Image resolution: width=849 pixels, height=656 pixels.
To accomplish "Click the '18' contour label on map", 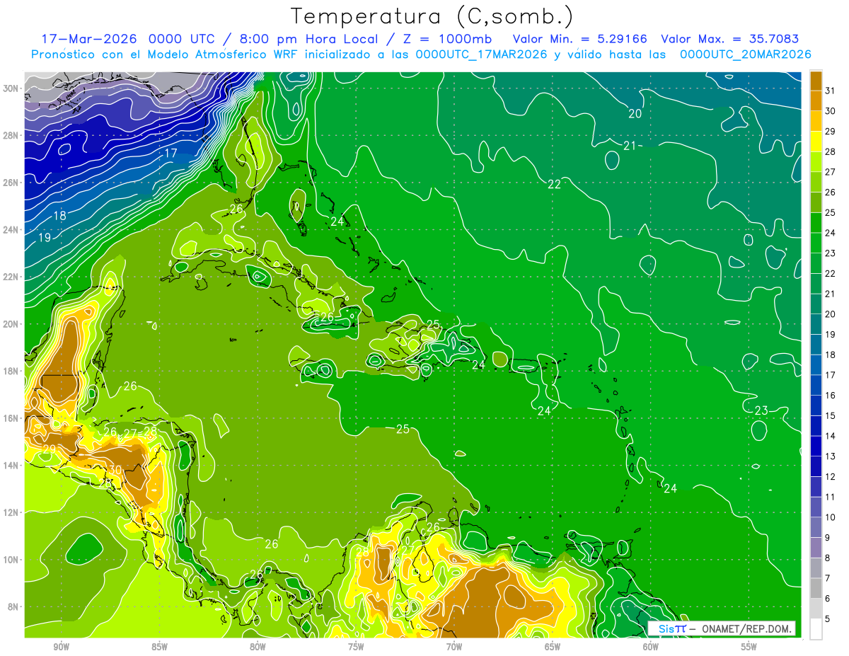I will (60, 216).
